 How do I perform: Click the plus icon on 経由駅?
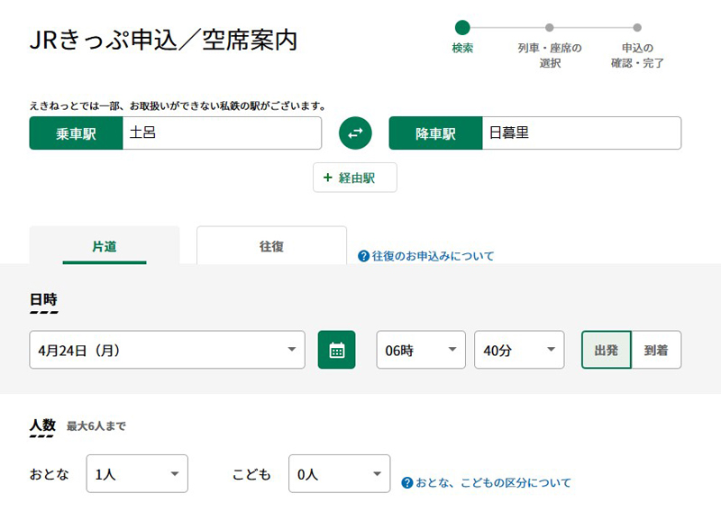[327, 178]
